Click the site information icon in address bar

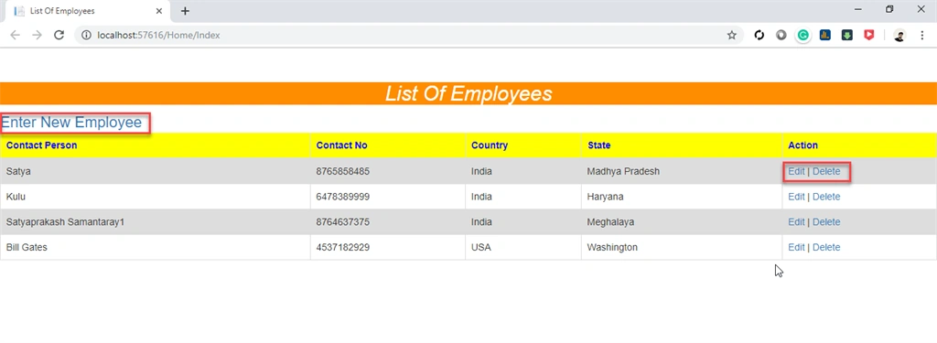pyautogui.click(x=86, y=36)
